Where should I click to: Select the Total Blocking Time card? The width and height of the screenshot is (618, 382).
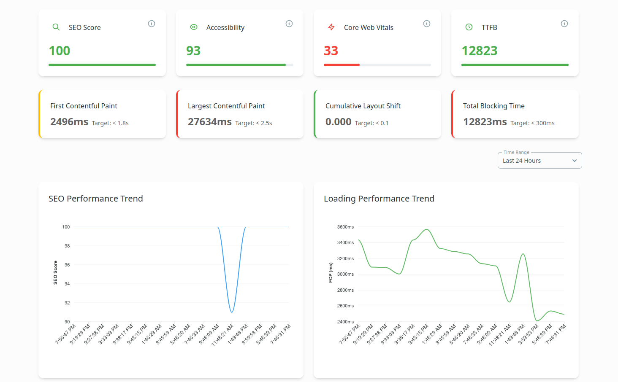[x=515, y=114]
